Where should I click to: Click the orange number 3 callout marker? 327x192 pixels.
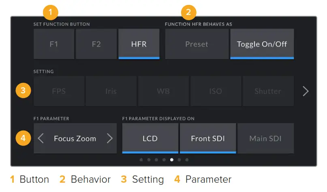[x=23, y=91]
